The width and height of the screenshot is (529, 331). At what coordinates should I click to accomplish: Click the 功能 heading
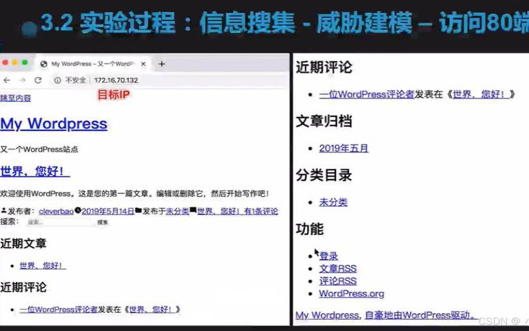click(x=309, y=229)
